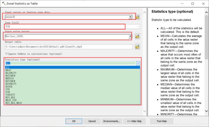
Task: Click the help panel scrollbar thumb
Action: 206,37
